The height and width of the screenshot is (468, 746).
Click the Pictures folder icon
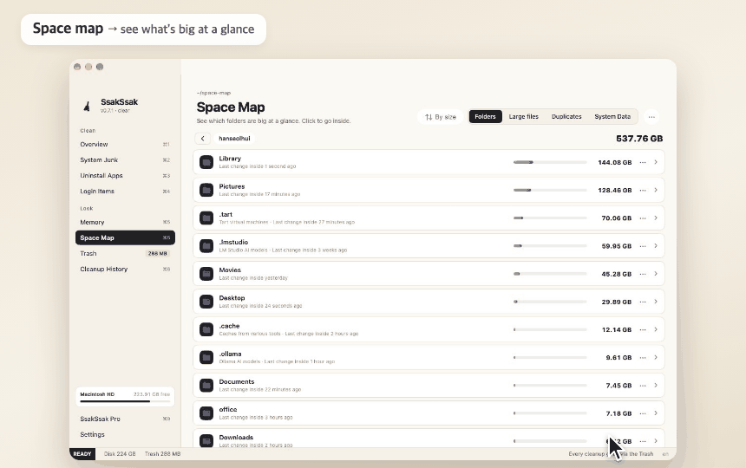point(206,190)
